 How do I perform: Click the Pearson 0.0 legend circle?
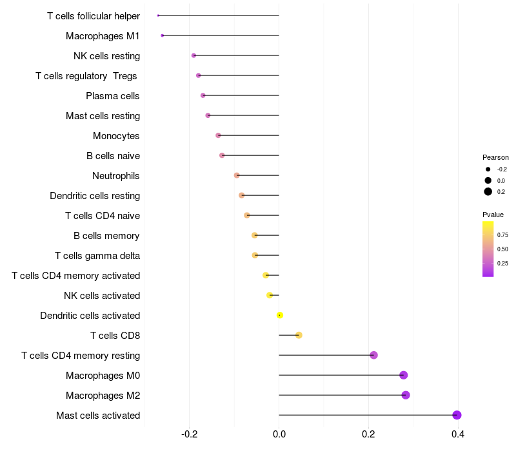488,180
